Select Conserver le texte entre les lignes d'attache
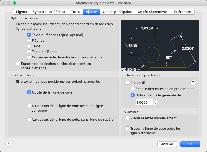207x152 pixels. [29, 57]
